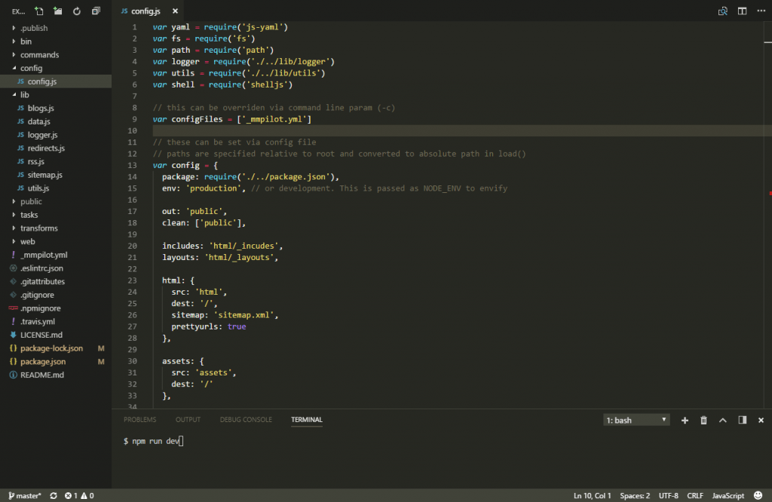This screenshot has height=502, width=772.
Task: Open logger.js in the explorer
Action: (x=56, y=134)
